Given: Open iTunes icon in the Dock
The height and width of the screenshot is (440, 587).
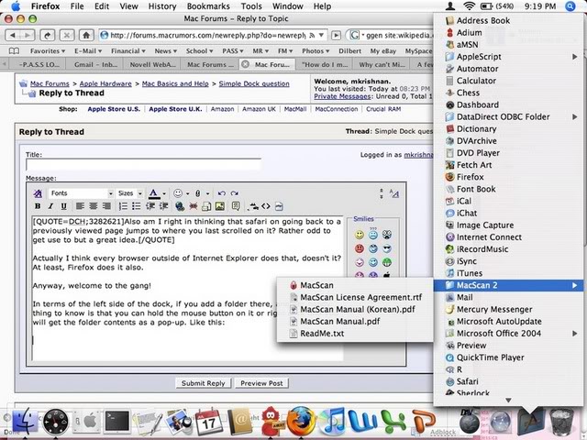Looking at the screenshot, I should 332,422.
